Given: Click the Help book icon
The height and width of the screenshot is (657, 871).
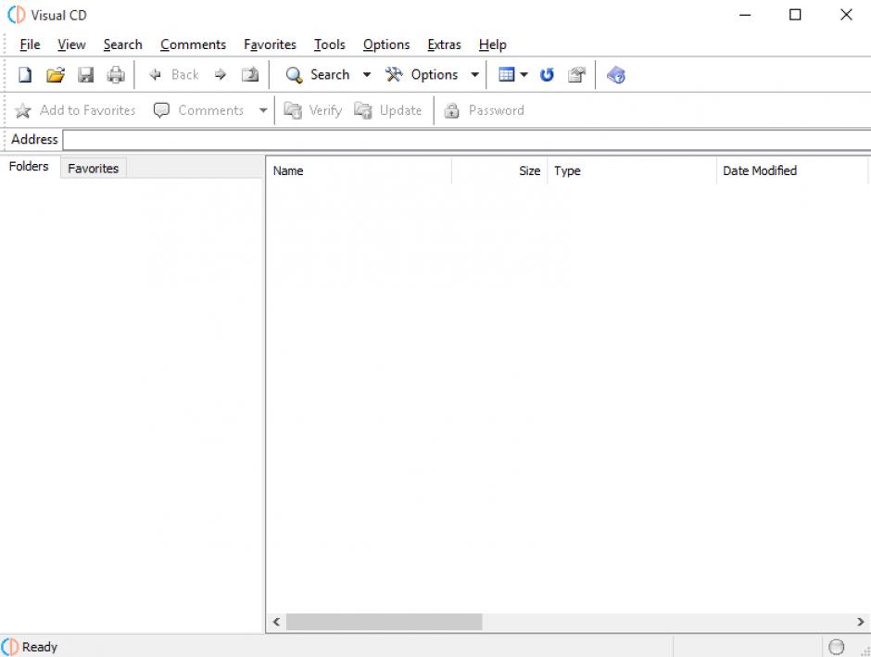Looking at the screenshot, I should (x=616, y=74).
